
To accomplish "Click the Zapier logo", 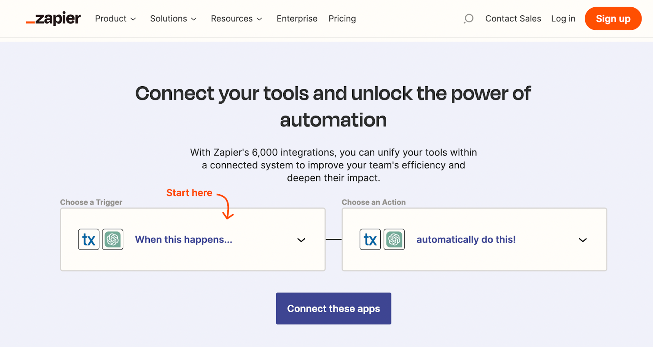I will click(x=53, y=19).
